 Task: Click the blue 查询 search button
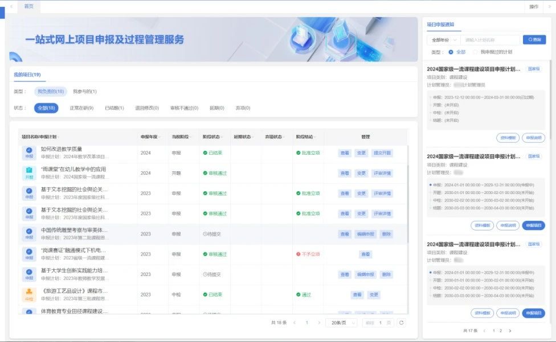coord(534,40)
